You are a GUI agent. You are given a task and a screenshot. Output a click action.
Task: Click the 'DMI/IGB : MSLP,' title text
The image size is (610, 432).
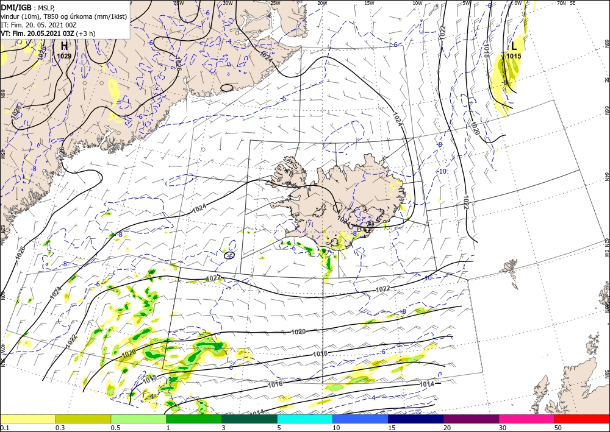[28, 7]
